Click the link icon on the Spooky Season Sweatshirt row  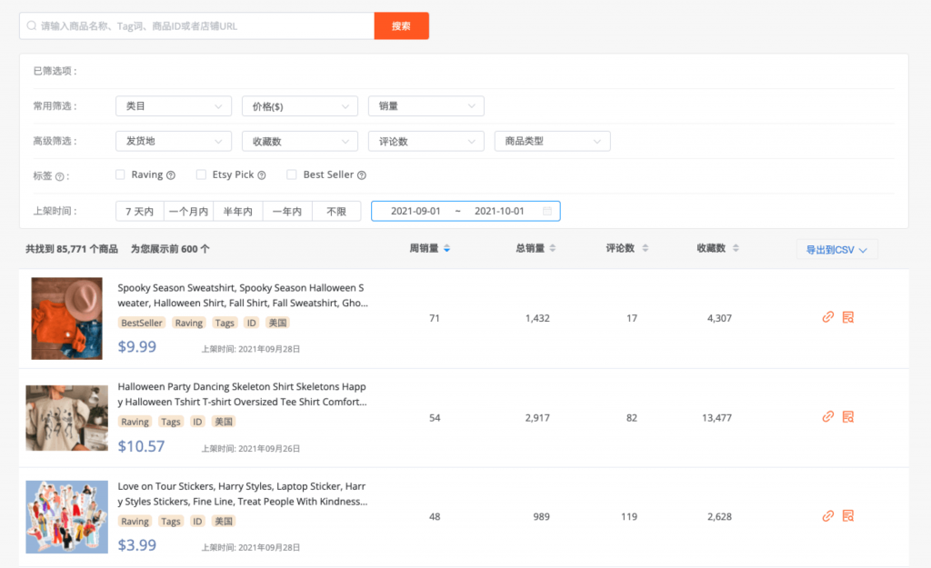(828, 317)
